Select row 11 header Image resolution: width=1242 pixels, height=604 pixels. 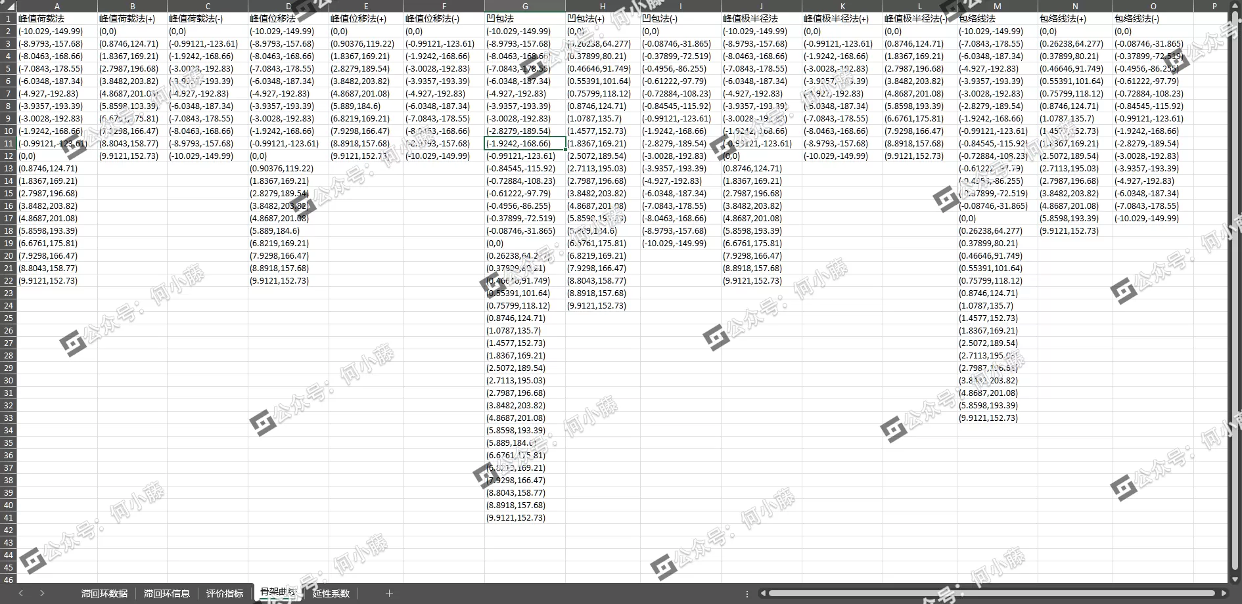click(x=9, y=143)
